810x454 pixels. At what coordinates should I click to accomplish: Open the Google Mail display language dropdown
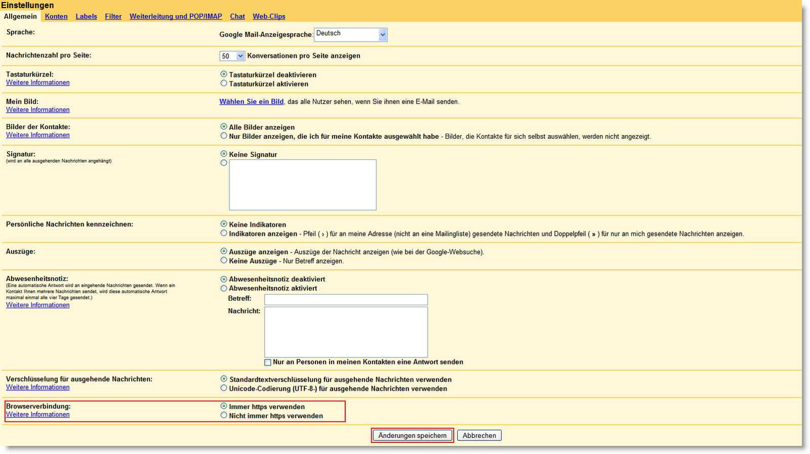pyautogui.click(x=351, y=34)
